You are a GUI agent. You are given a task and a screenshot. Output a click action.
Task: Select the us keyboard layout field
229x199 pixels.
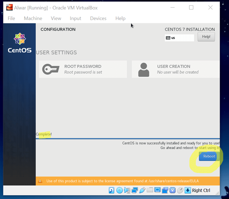(180, 38)
